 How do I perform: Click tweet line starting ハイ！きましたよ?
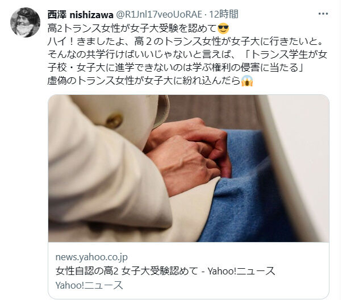click(x=185, y=41)
